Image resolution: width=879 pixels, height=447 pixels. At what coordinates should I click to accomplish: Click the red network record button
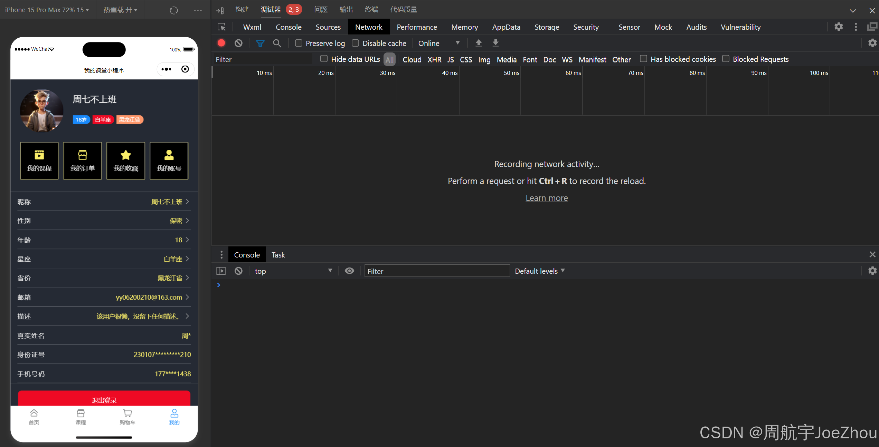pos(221,43)
